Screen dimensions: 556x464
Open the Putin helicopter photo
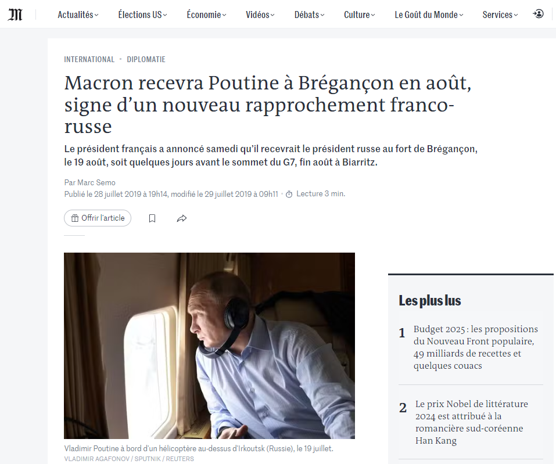click(209, 346)
